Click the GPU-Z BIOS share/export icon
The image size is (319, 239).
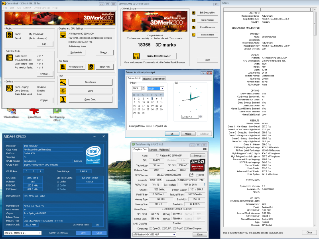(191, 175)
